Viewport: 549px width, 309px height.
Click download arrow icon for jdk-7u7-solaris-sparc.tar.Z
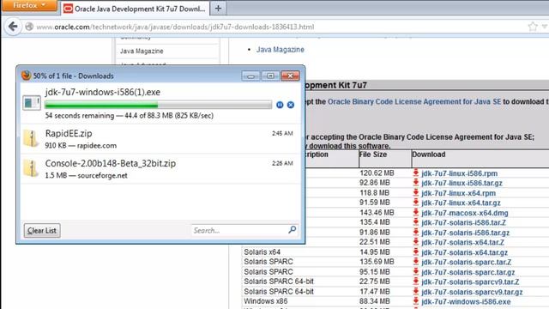click(x=415, y=262)
